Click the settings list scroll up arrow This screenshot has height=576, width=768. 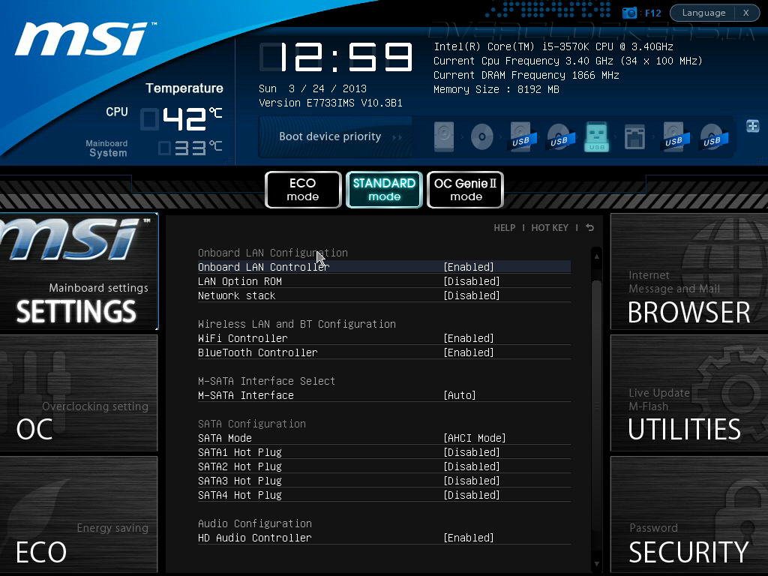(596, 256)
